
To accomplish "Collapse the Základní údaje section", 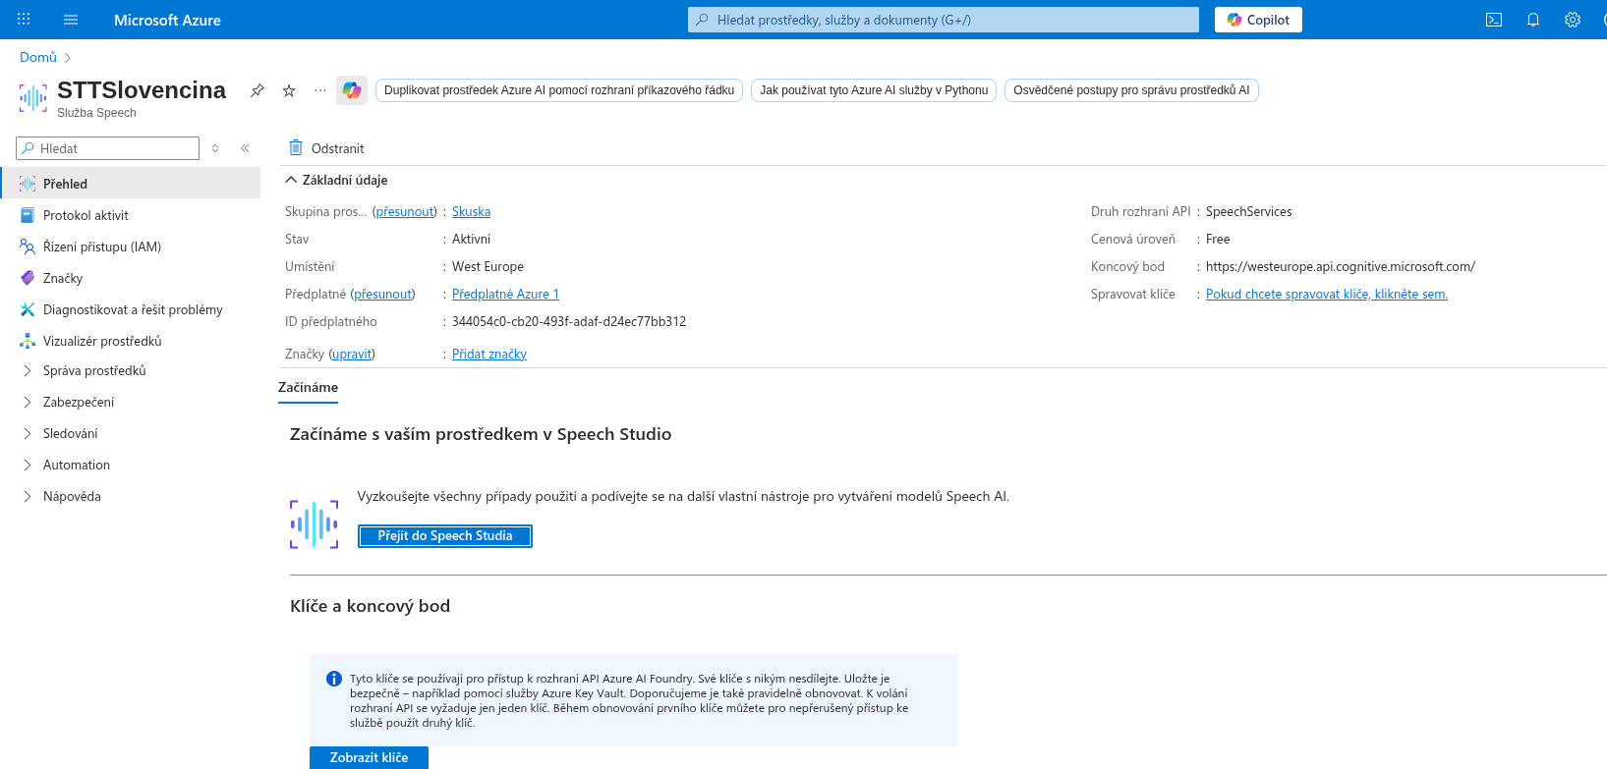I will point(291,180).
